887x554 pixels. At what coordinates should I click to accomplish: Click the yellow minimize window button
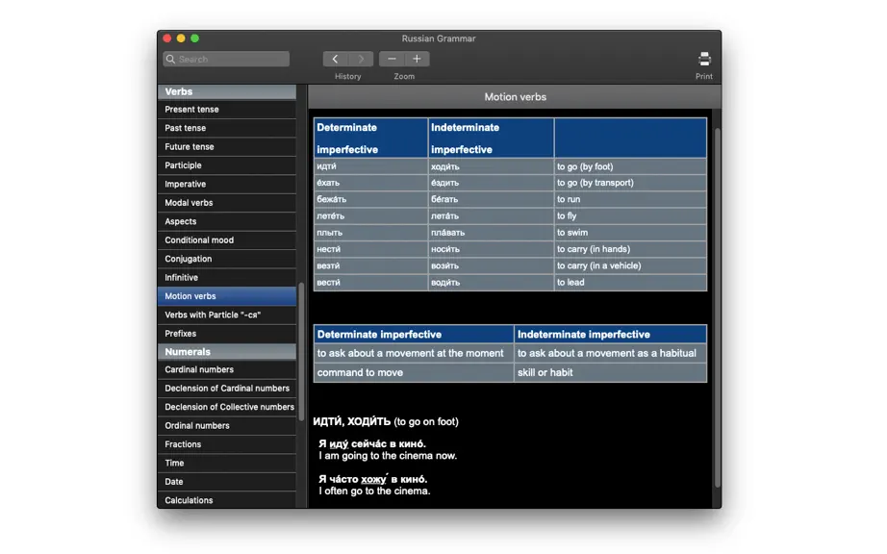tap(181, 38)
